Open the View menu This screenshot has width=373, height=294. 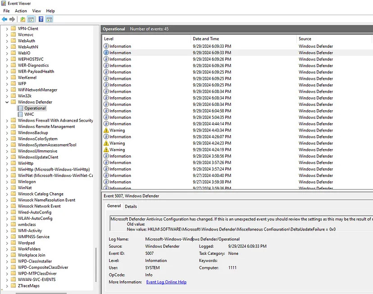36,11
